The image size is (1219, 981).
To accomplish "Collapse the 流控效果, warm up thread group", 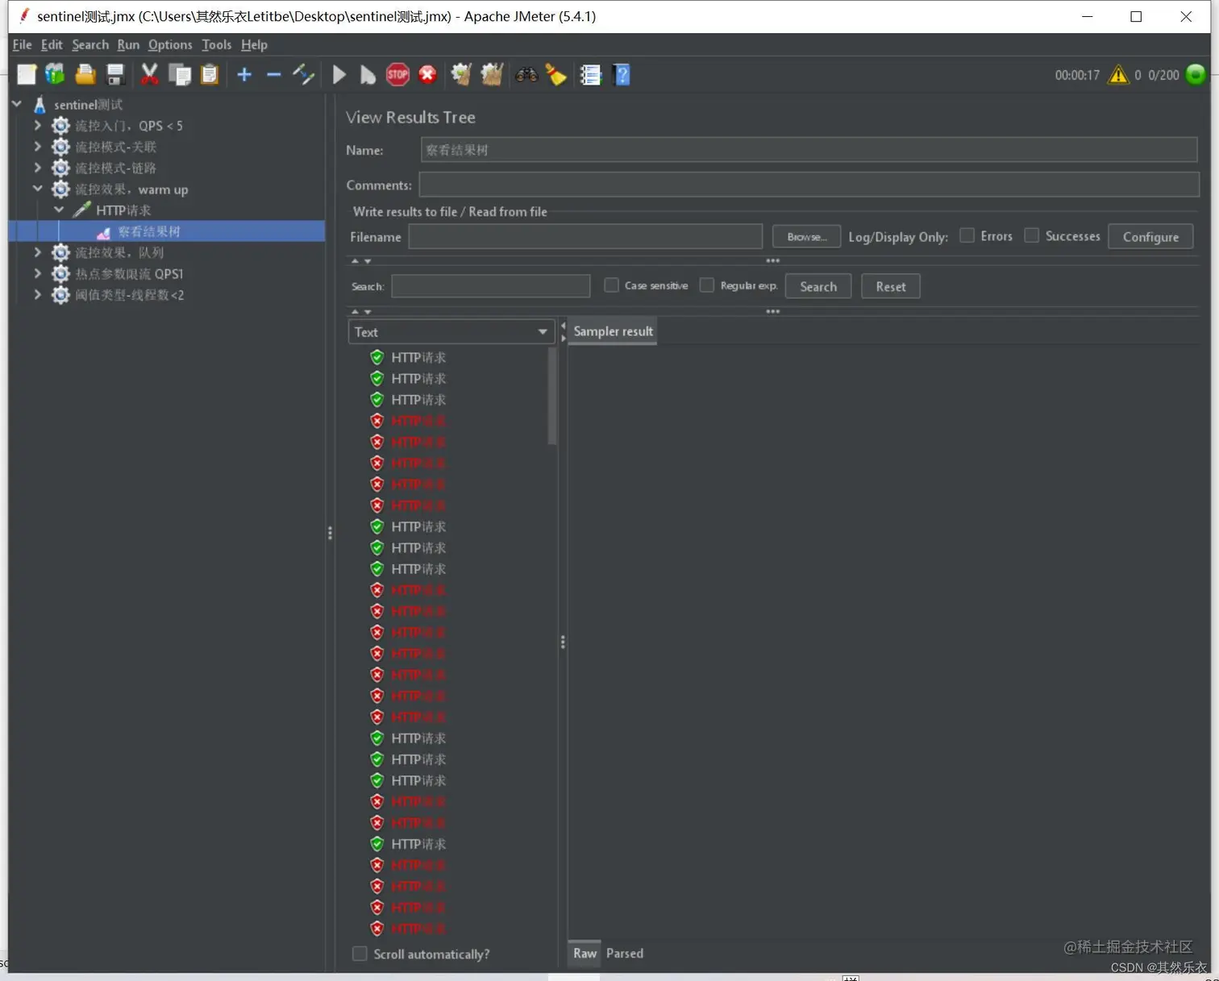I will pos(38,189).
